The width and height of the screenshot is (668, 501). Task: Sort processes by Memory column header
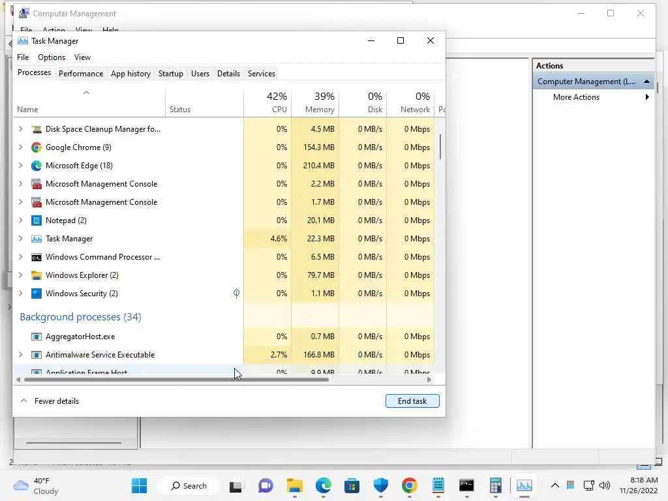[x=315, y=102]
